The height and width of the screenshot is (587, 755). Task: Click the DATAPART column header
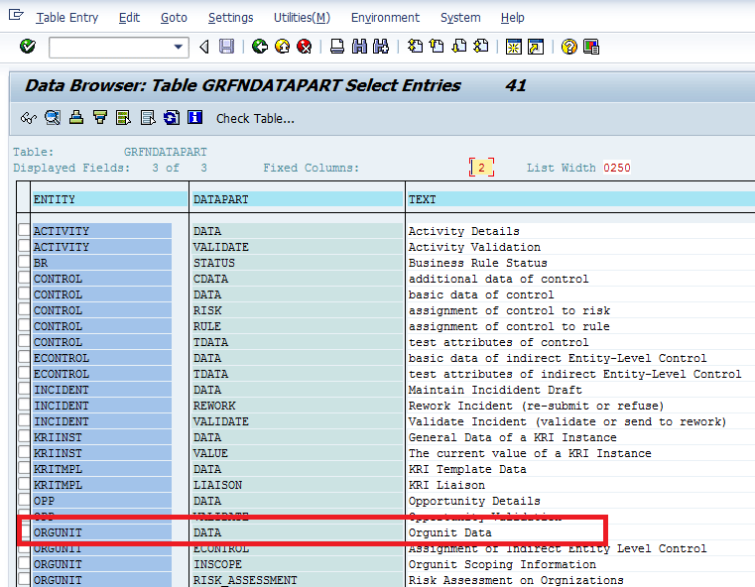click(221, 199)
